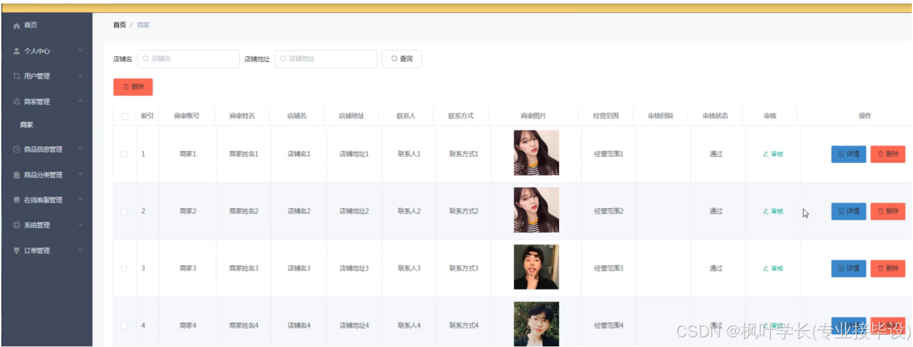Click the icon beside 用户管理

pos(17,76)
